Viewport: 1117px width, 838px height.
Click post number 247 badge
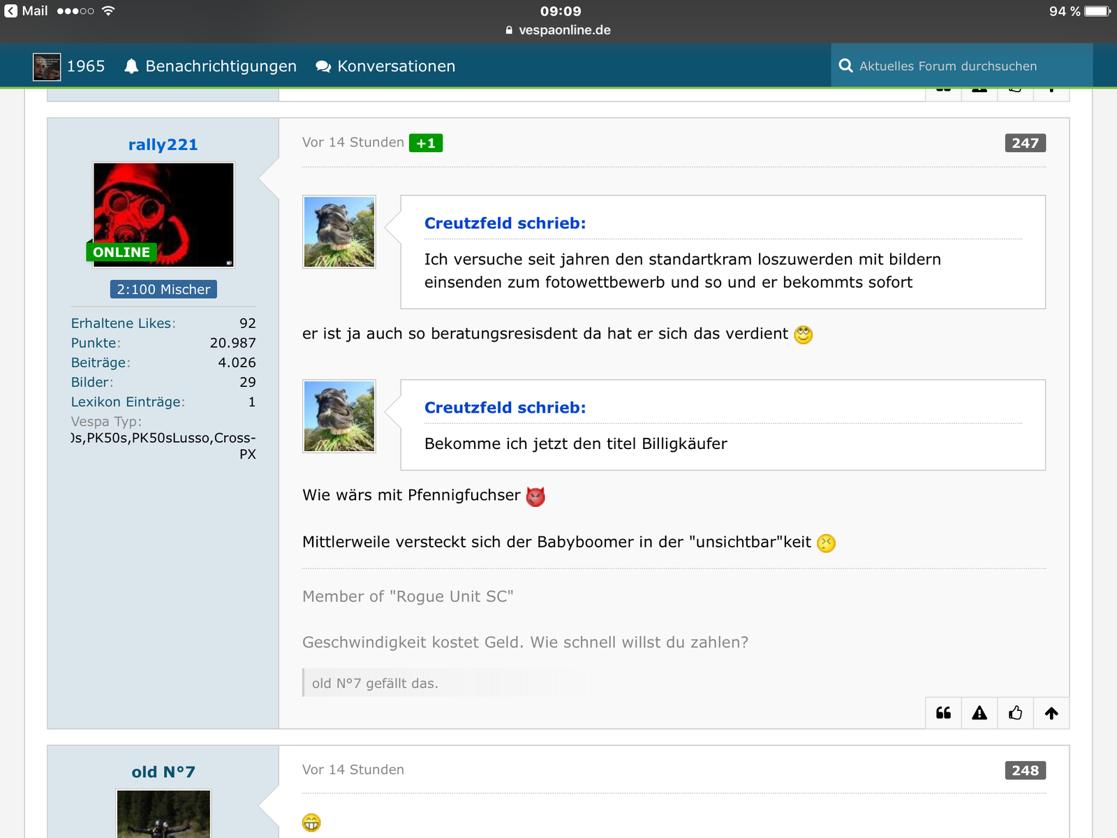1025,143
